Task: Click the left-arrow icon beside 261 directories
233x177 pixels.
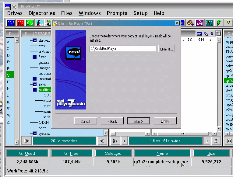Action: (x=26, y=141)
